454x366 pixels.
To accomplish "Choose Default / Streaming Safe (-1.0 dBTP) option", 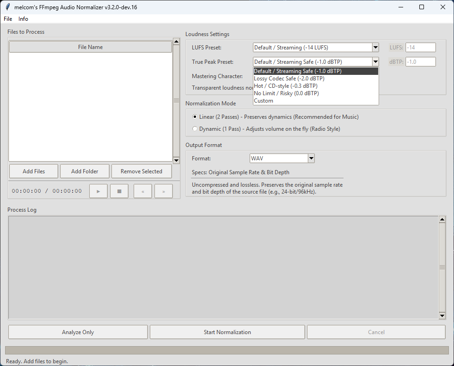I will coord(316,71).
